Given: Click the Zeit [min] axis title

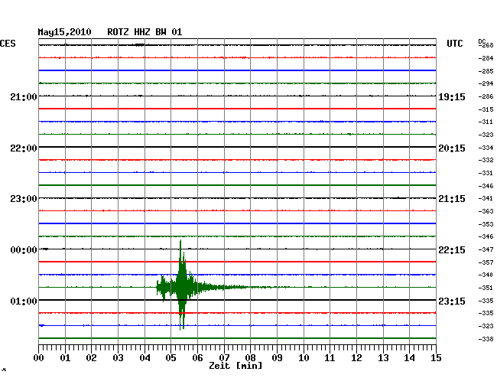Looking at the screenshot, I should pos(236,366).
